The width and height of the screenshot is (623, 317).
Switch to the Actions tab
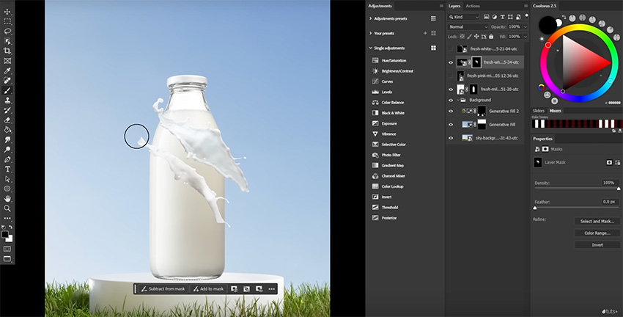click(x=473, y=6)
